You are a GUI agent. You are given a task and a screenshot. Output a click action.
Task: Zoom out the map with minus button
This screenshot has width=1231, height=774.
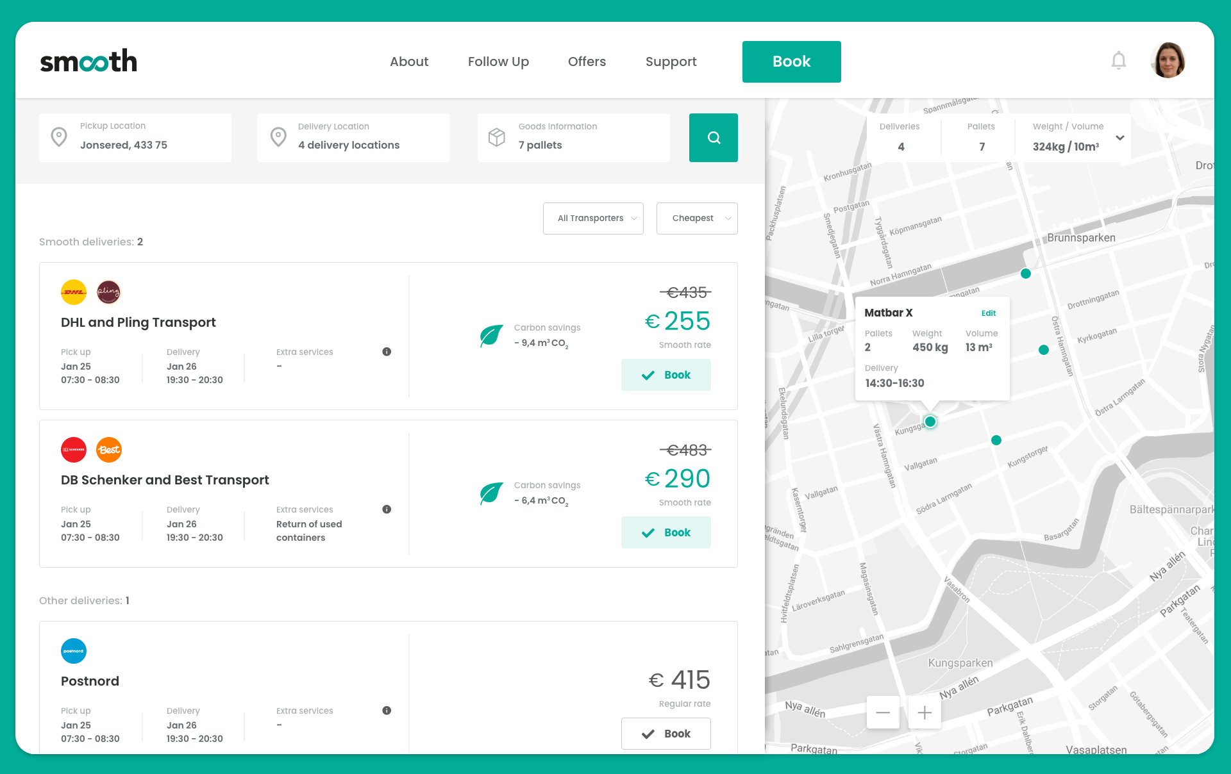coord(883,712)
